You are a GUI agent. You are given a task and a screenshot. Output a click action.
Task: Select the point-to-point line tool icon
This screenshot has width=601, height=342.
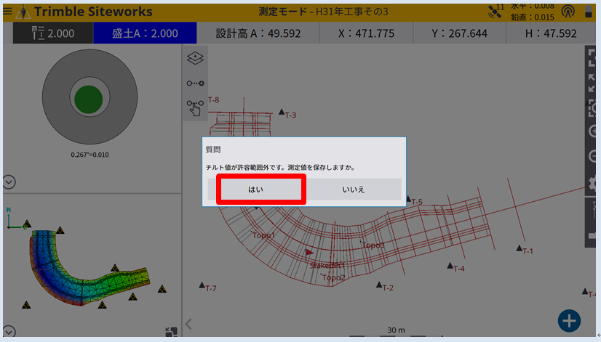coord(195,84)
